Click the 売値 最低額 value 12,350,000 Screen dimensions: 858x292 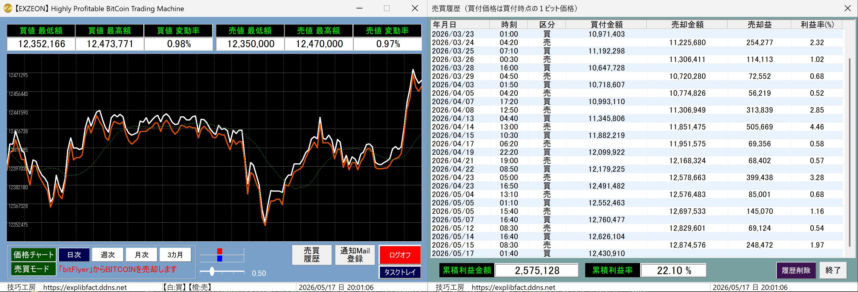click(250, 44)
